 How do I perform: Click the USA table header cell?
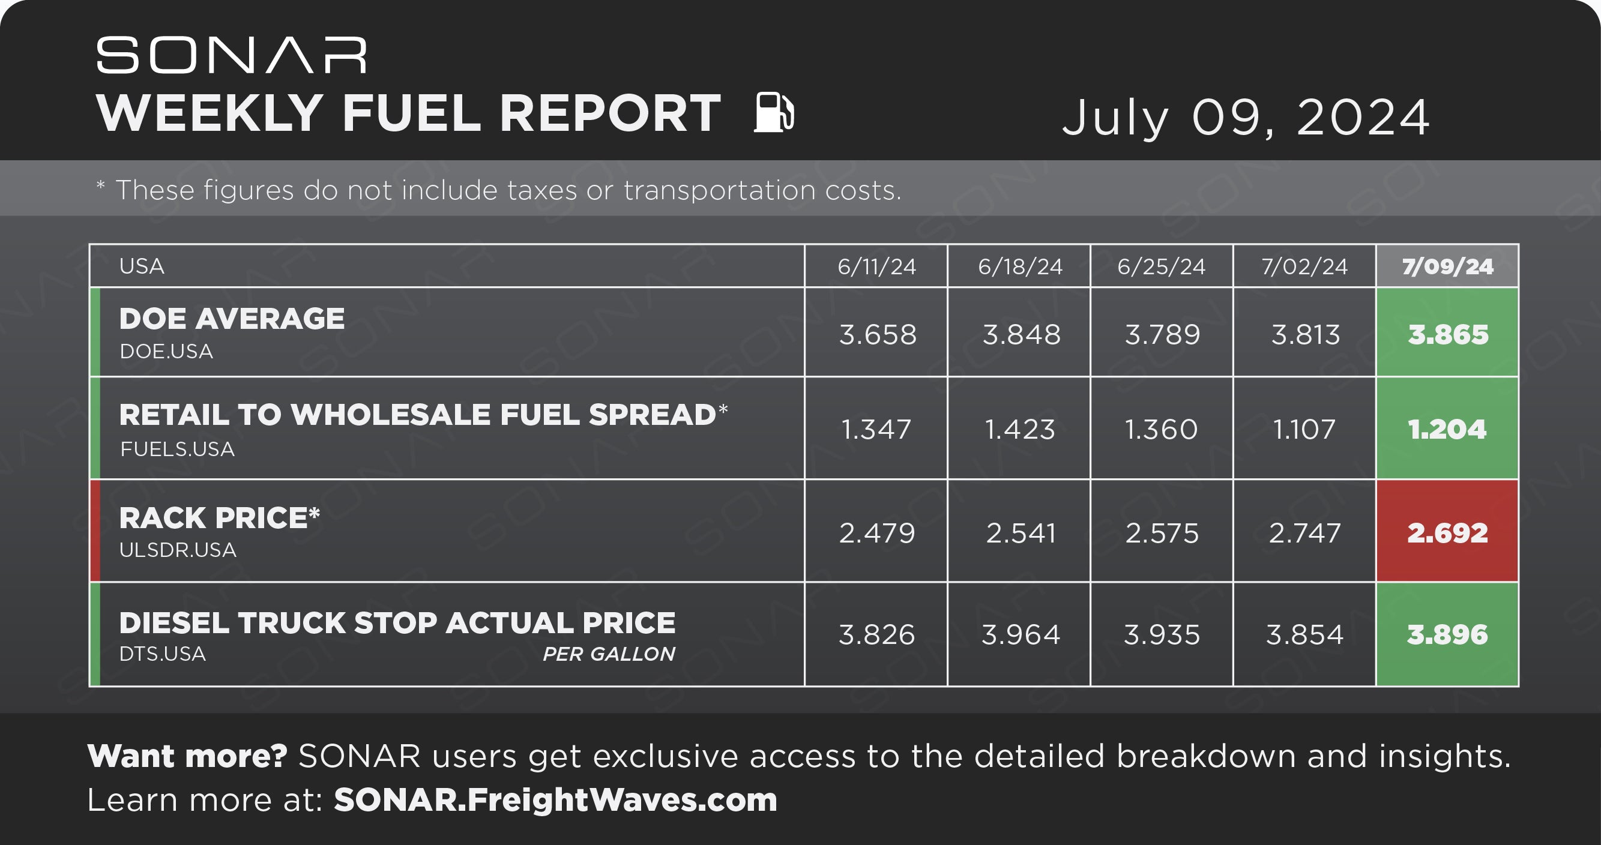coord(447,266)
